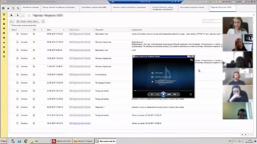257x144 pixels.
Task: Click the magnifier search icon in top bar
Action: [x=18, y=8]
